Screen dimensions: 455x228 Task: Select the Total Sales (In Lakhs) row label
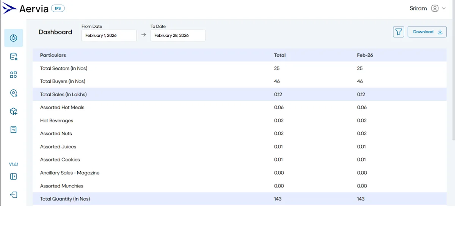[63, 95]
